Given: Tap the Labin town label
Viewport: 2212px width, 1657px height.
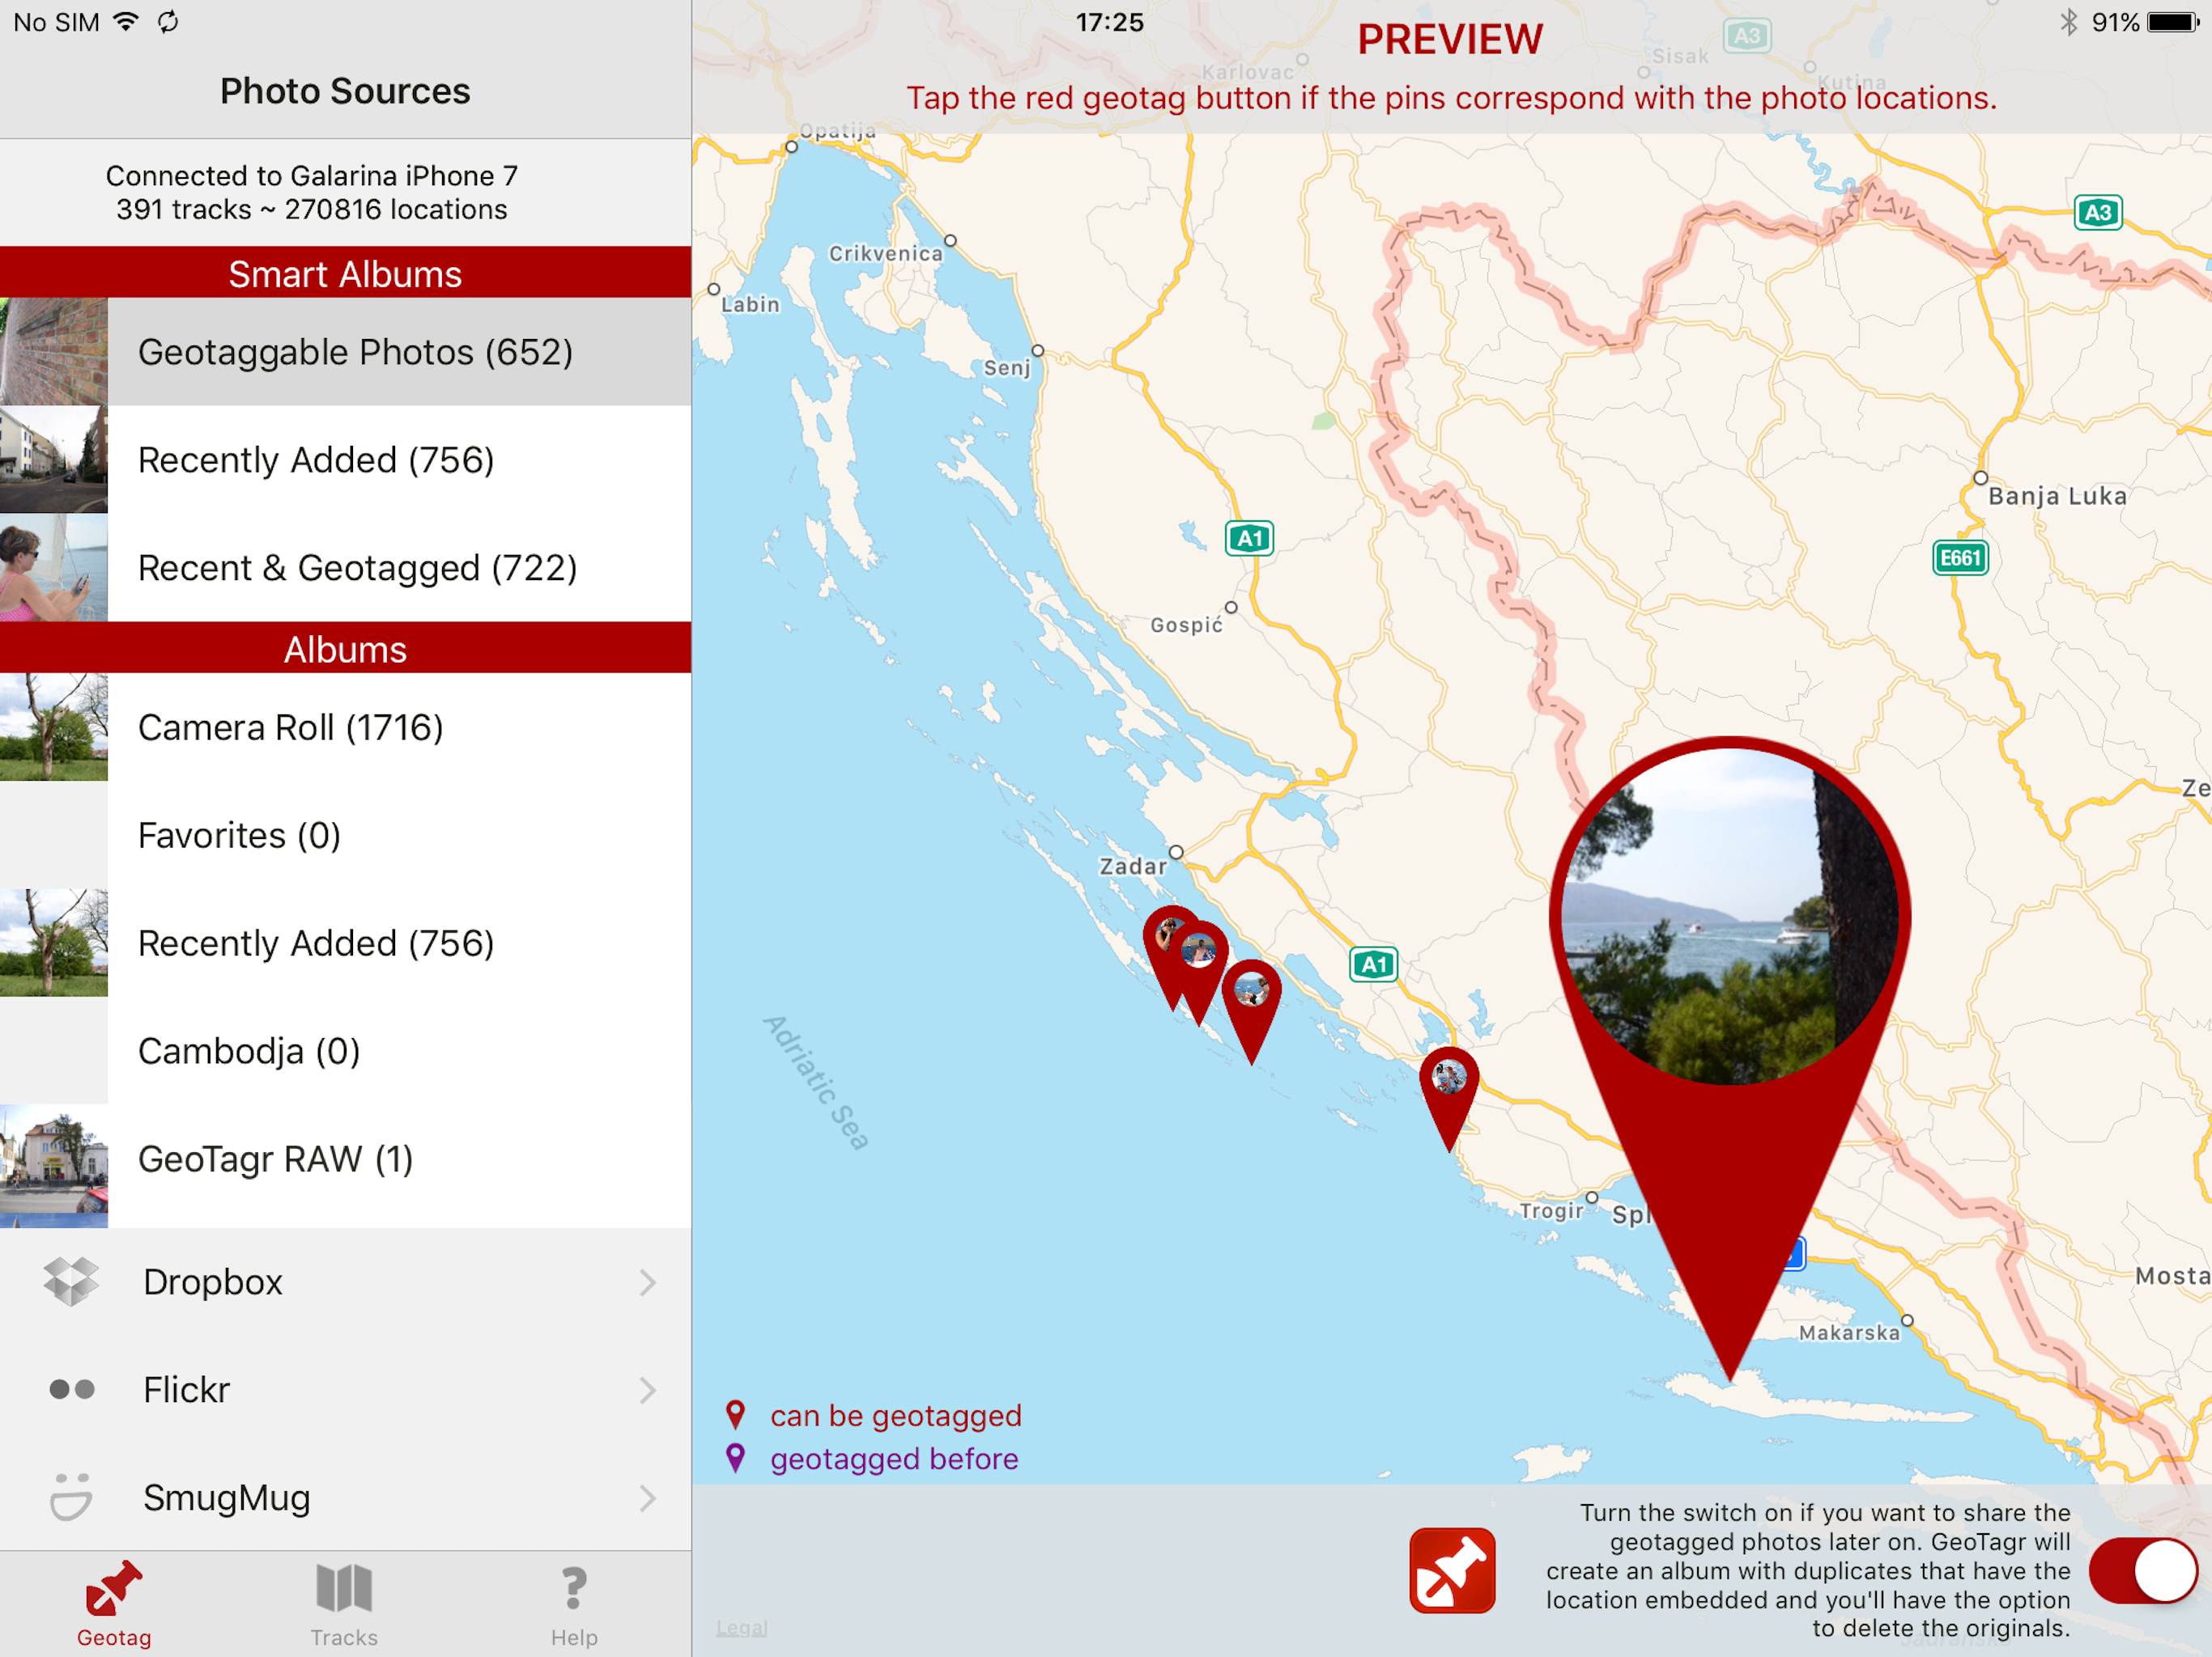Looking at the screenshot, I should pos(750,305).
